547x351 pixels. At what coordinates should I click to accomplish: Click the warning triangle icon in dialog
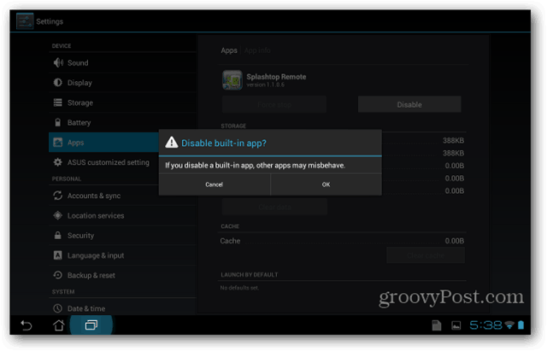(x=171, y=143)
